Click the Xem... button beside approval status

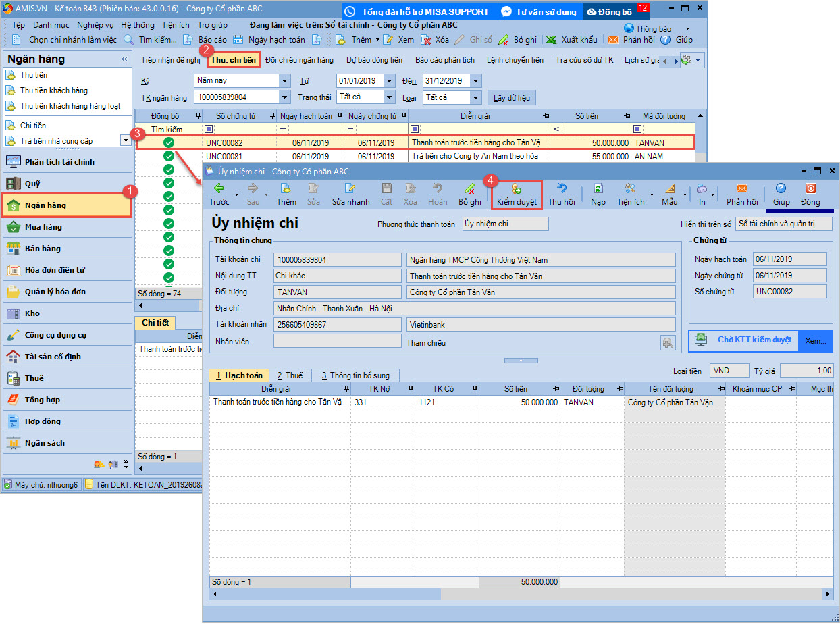click(815, 341)
